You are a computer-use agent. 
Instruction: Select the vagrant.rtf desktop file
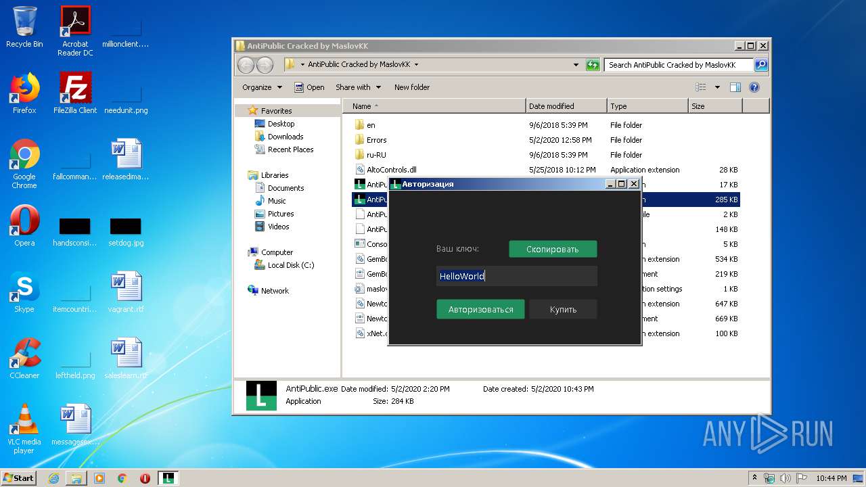(126, 292)
